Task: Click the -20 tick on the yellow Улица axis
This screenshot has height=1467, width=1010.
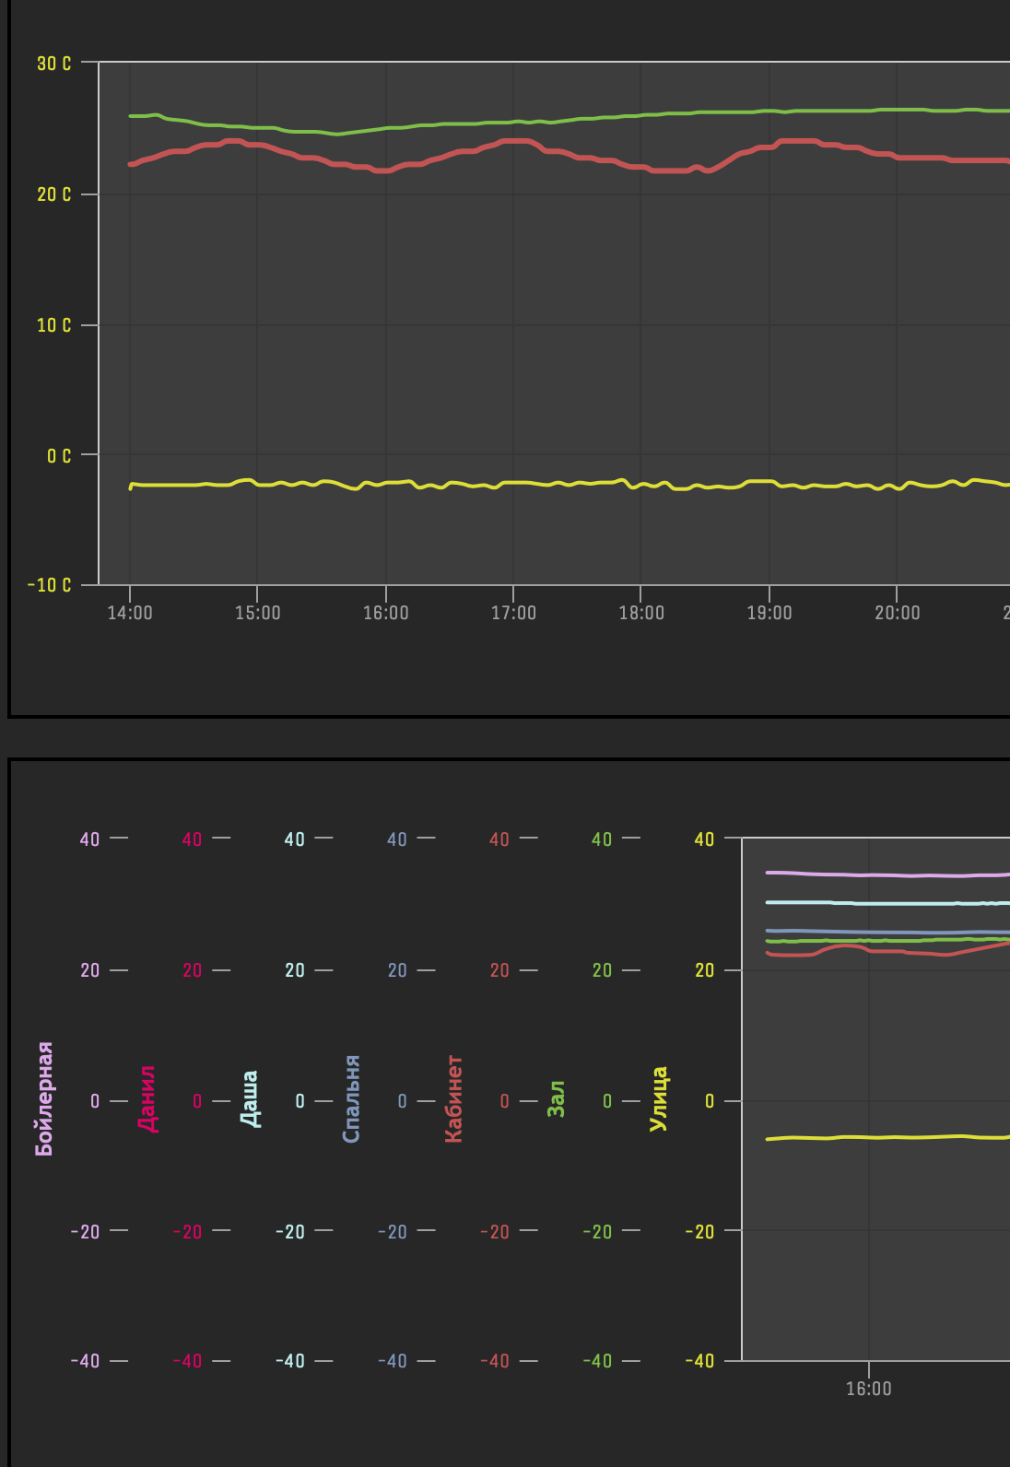Action: [699, 1232]
